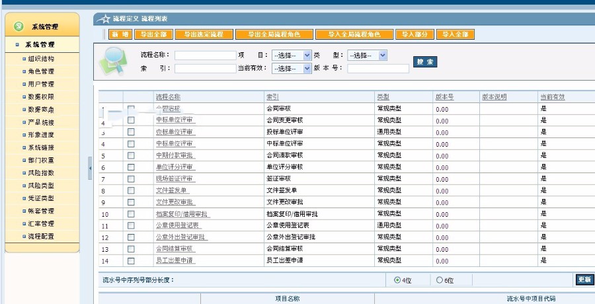The image size is (595, 304).
Task: Open 风险类型 sidebar item
Action: point(41,186)
